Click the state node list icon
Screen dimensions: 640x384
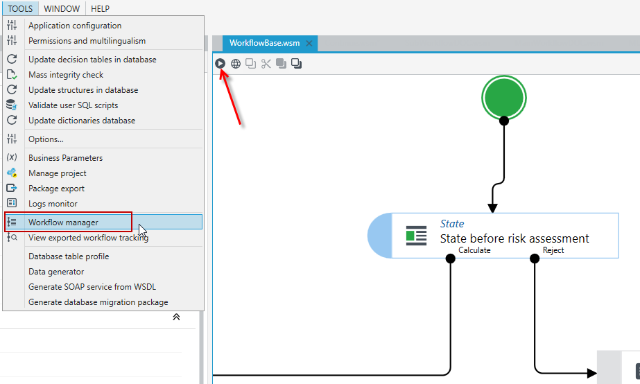coord(416,236)
